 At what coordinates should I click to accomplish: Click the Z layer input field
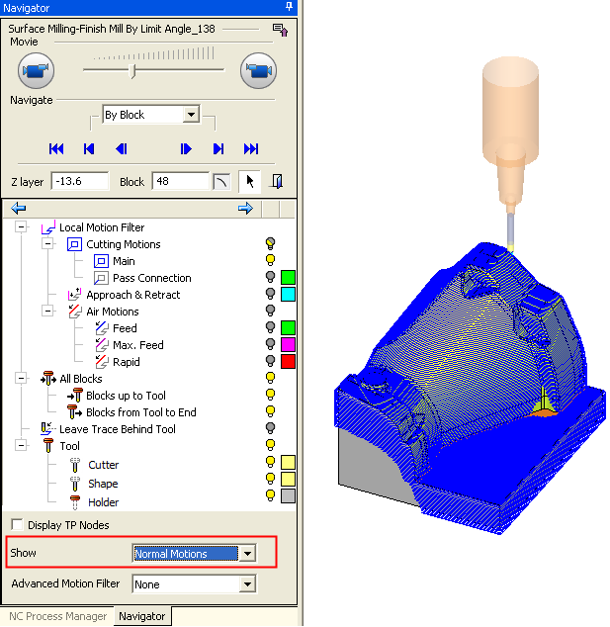click(x=80, y=182)
